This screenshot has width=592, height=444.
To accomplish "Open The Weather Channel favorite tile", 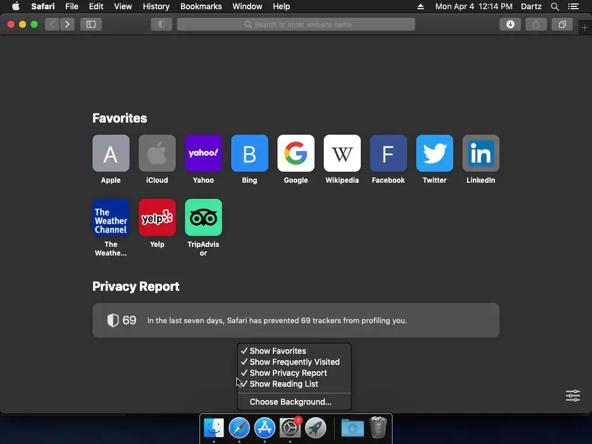I will [110, 217].
